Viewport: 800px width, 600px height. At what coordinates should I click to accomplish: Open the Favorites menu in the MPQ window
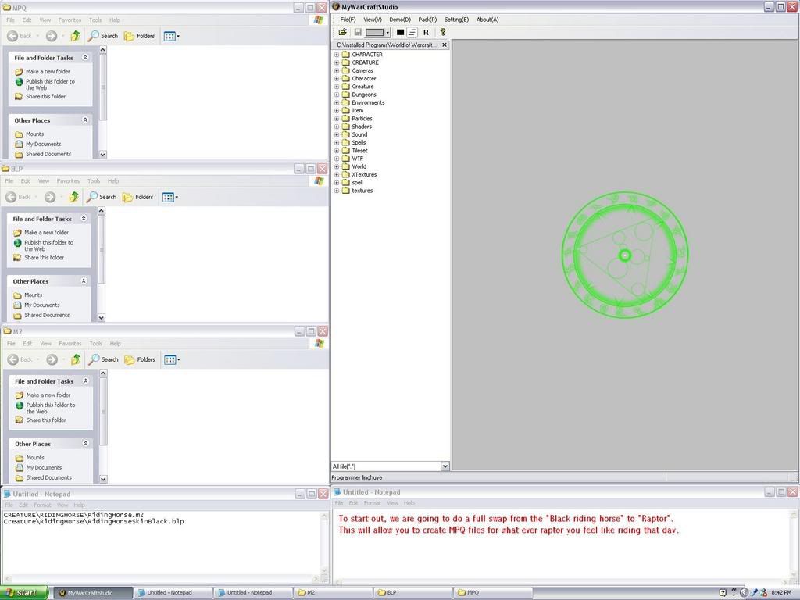(x=70, y=20)
